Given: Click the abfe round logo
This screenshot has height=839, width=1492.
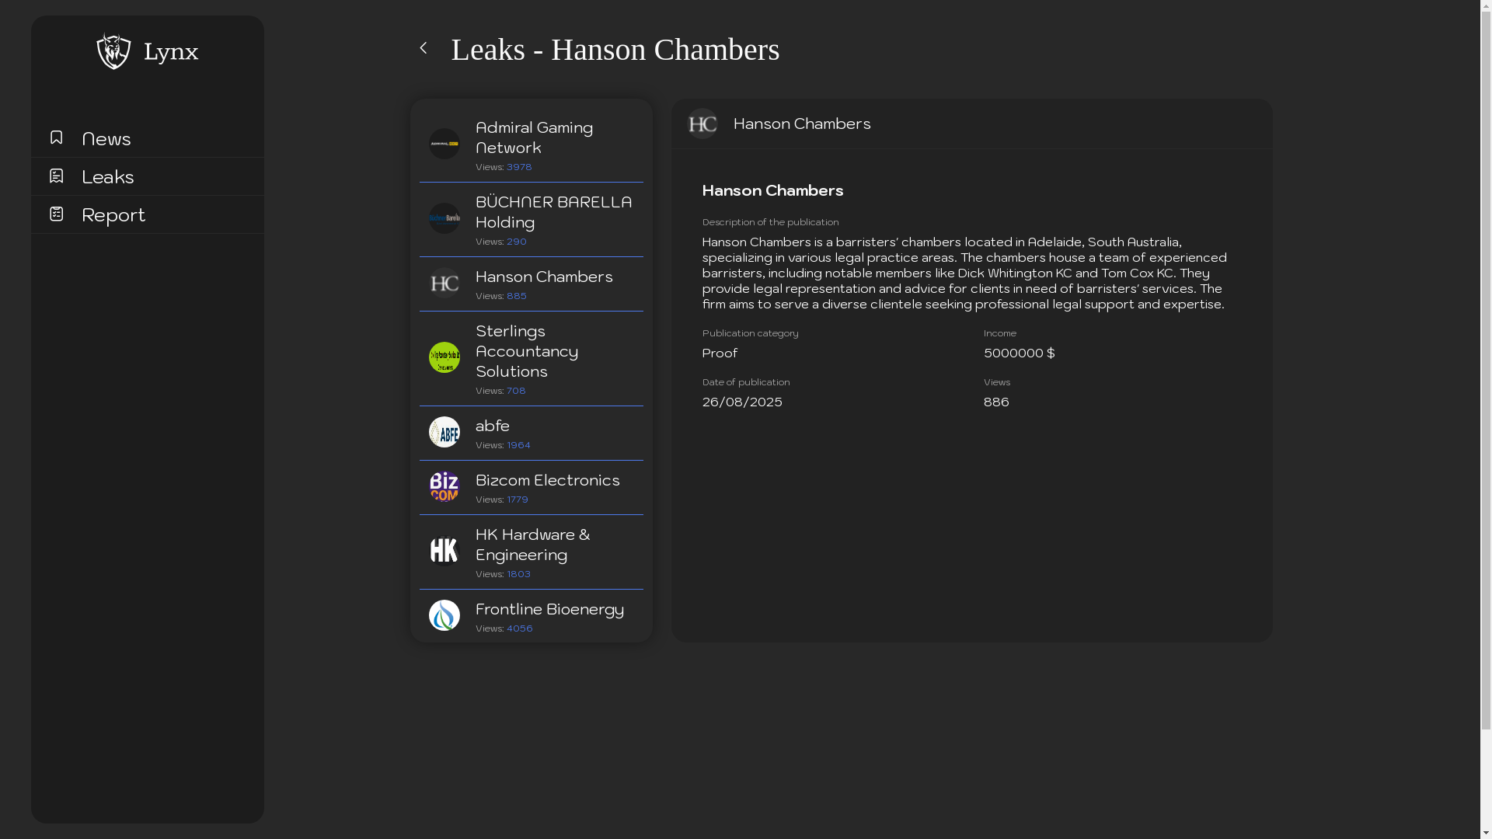Looking at the screenshot, I should coord(444,432).
